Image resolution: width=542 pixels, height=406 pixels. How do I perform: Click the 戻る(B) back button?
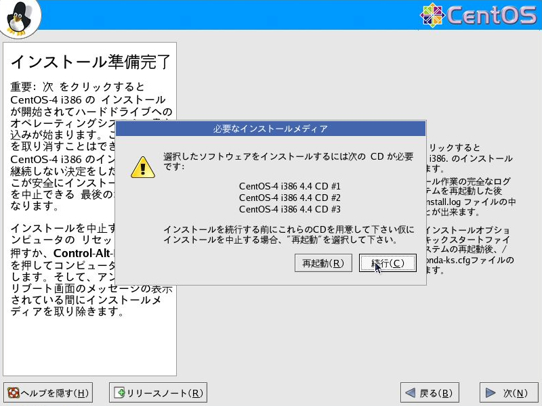point(430,392)
